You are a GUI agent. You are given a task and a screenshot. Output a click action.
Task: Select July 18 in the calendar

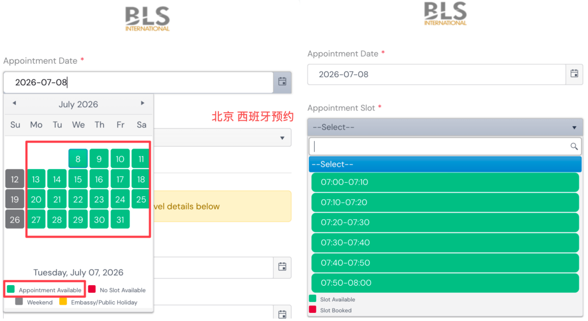140,179
